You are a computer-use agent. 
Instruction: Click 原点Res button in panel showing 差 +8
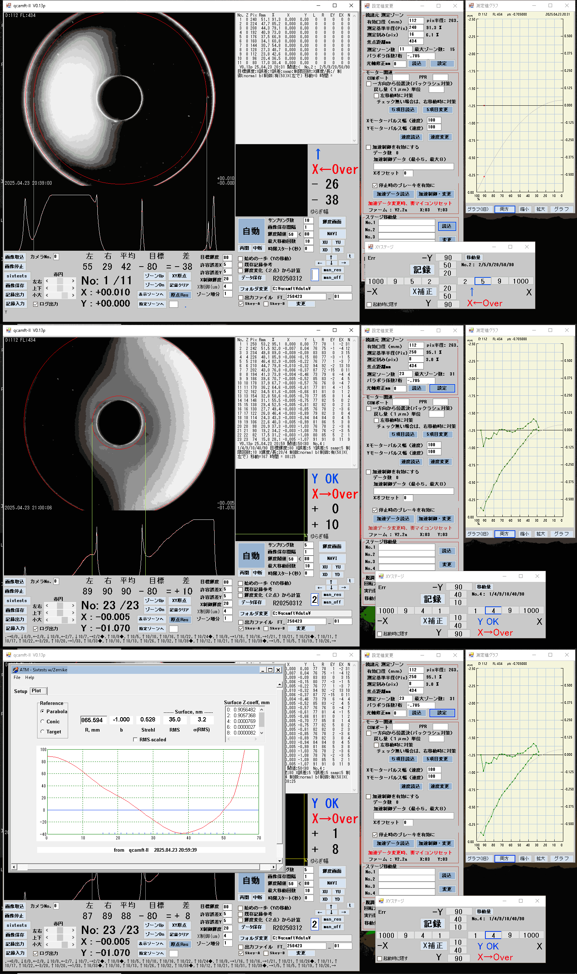click(179, 944)
